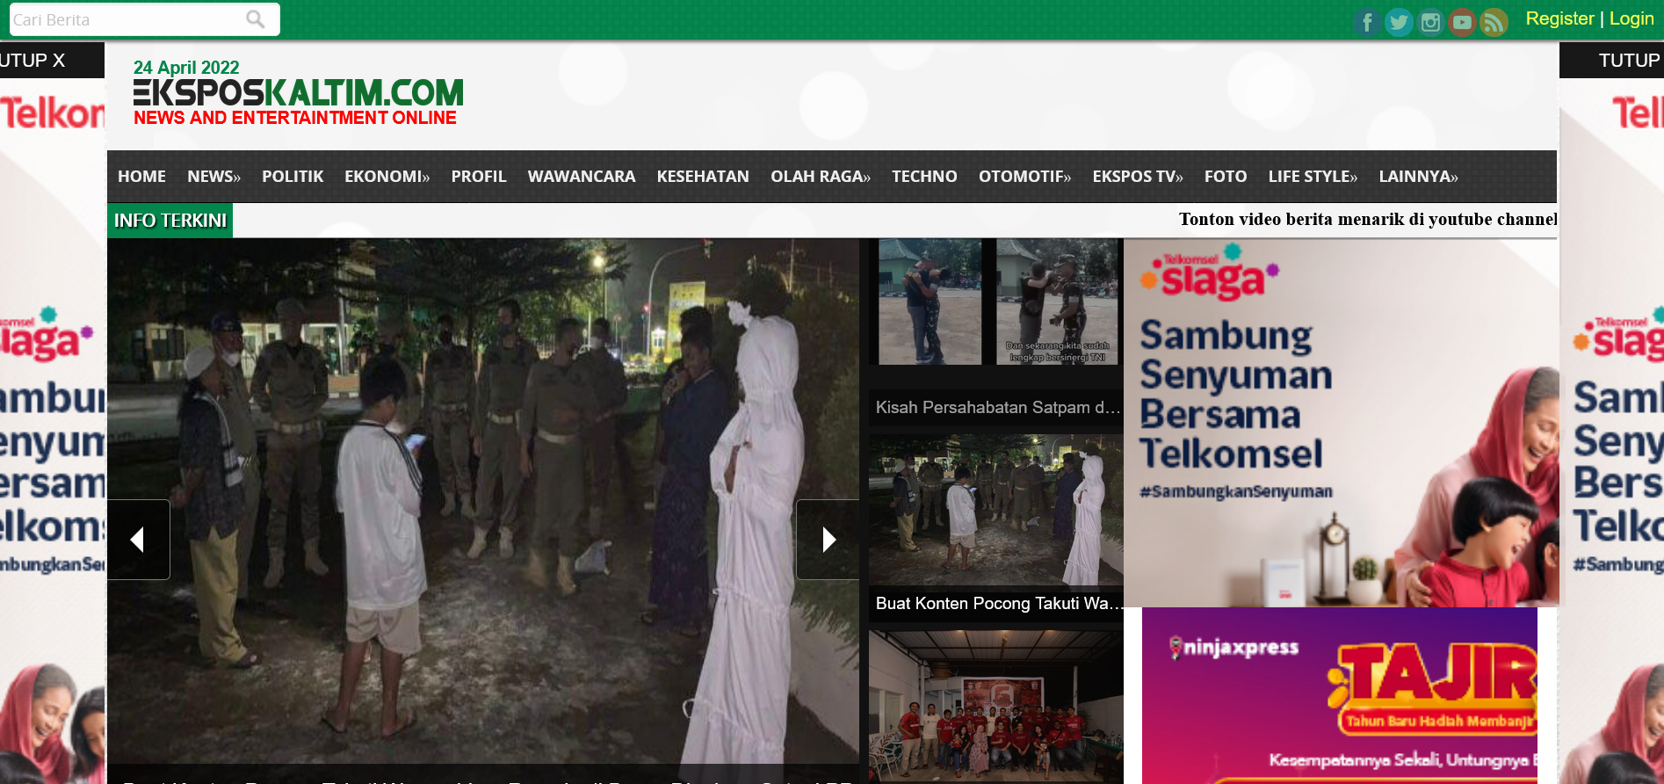Open the POLITIK menu item
The image size is (1664, 784).
tap(293, 177)
